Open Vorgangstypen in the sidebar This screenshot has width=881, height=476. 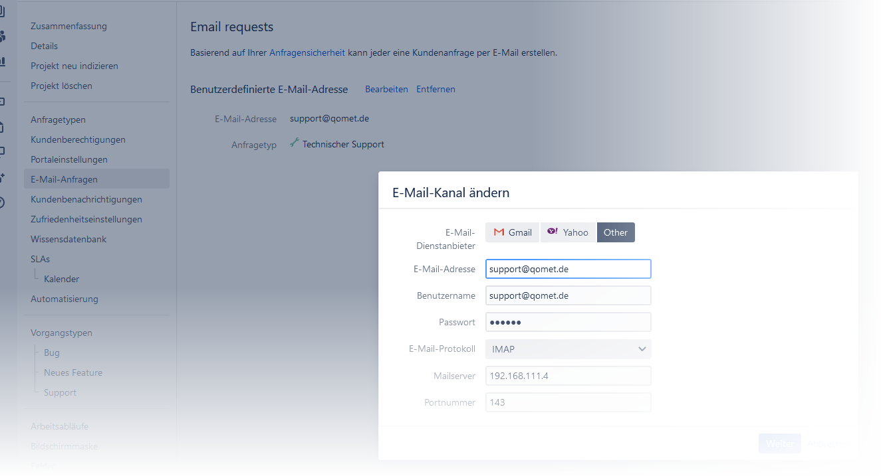pyautogui.click(x=61, y=333)
